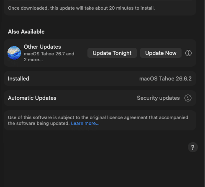Viewport: 205px width, 187px height.
Task: Select the Security updates value
Action: (158, 98)
